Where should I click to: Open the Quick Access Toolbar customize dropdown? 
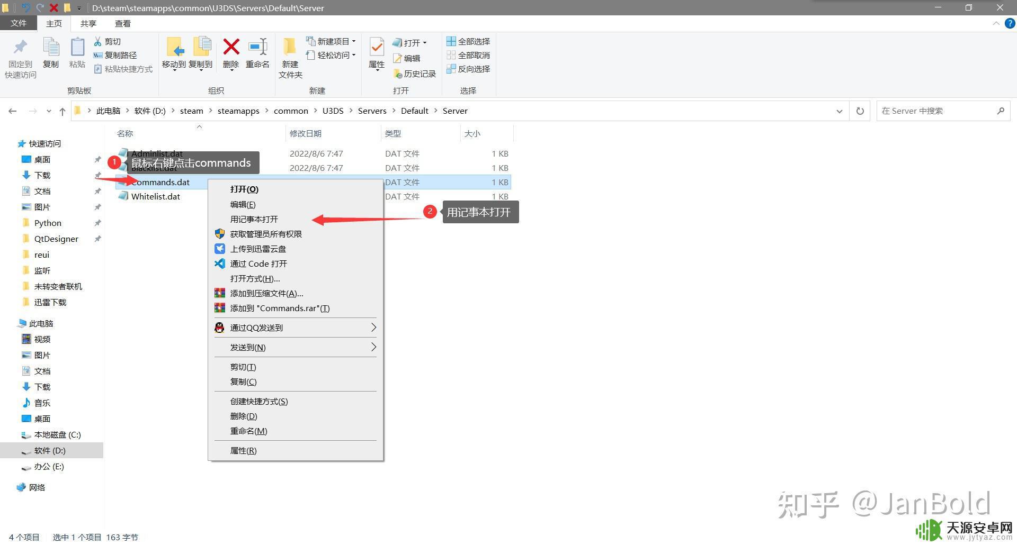79,8
